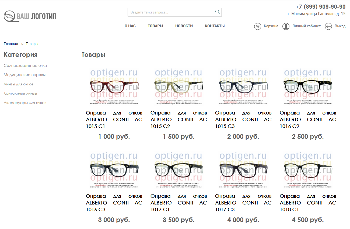Select Солнцезащитные очки category
Screen dimensions: 350x229
[x=25, y=66]
